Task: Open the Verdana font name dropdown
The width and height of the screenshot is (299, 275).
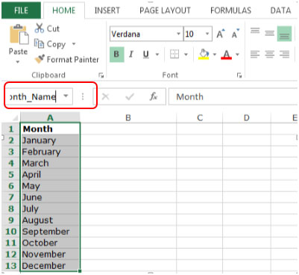Action: tap(178, 34)
